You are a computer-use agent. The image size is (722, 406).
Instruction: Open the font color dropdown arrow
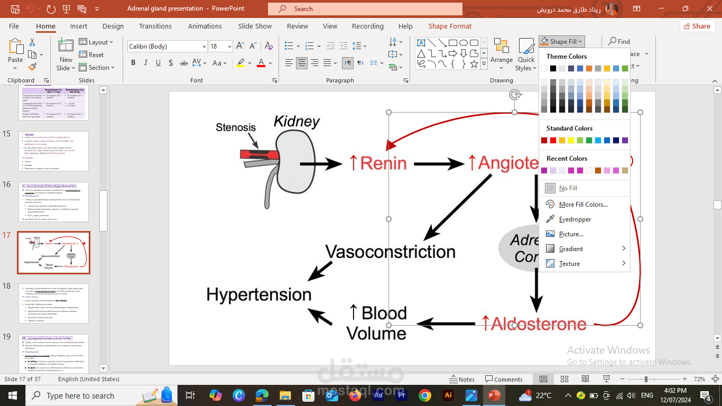[x=270, y=63]
